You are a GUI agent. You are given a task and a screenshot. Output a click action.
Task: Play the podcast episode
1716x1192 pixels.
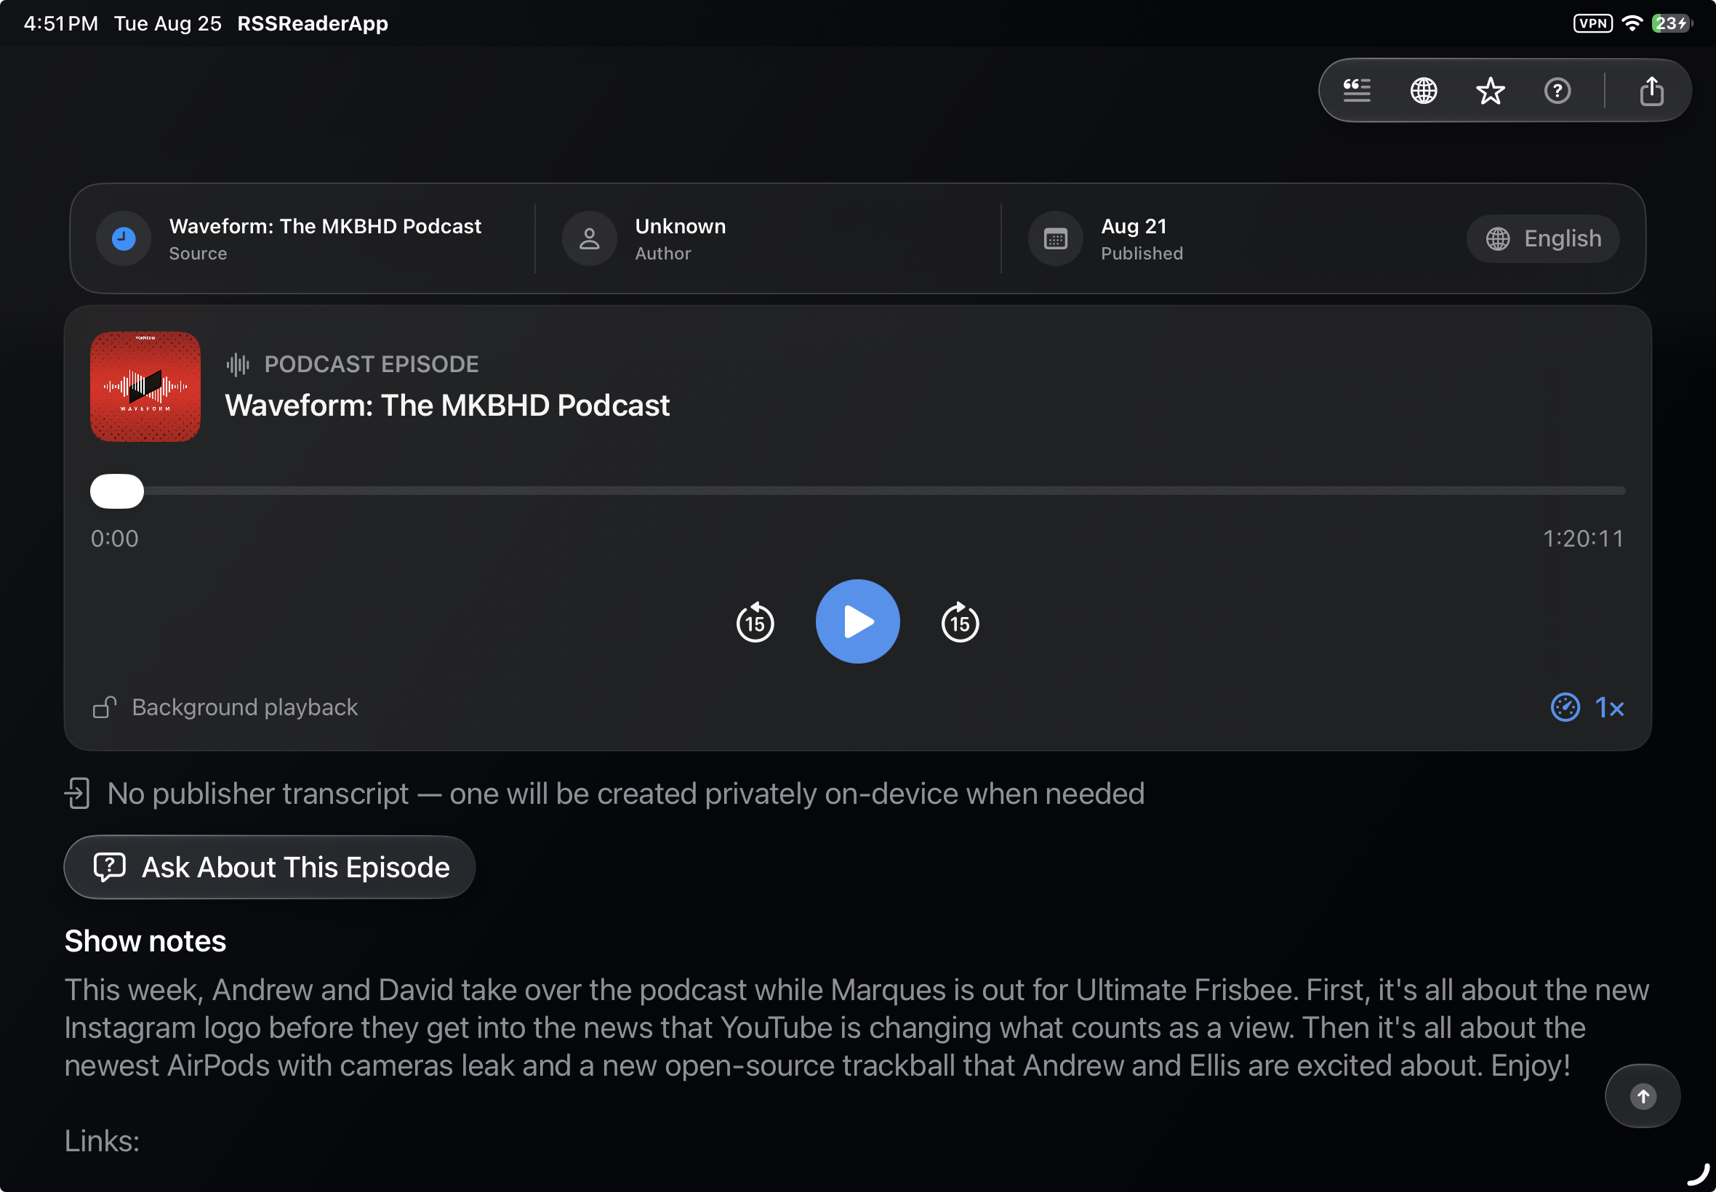(x=857, y=621)
